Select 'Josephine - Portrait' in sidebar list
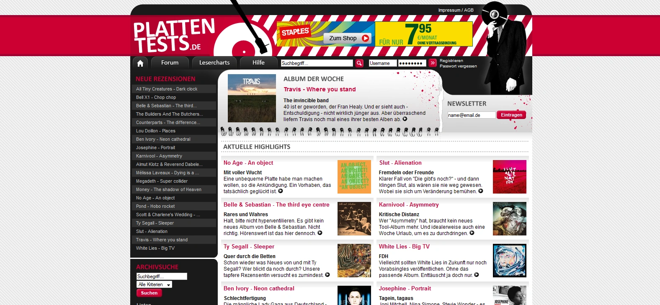This screenshot has height=305, width=660. pos(174,147)
